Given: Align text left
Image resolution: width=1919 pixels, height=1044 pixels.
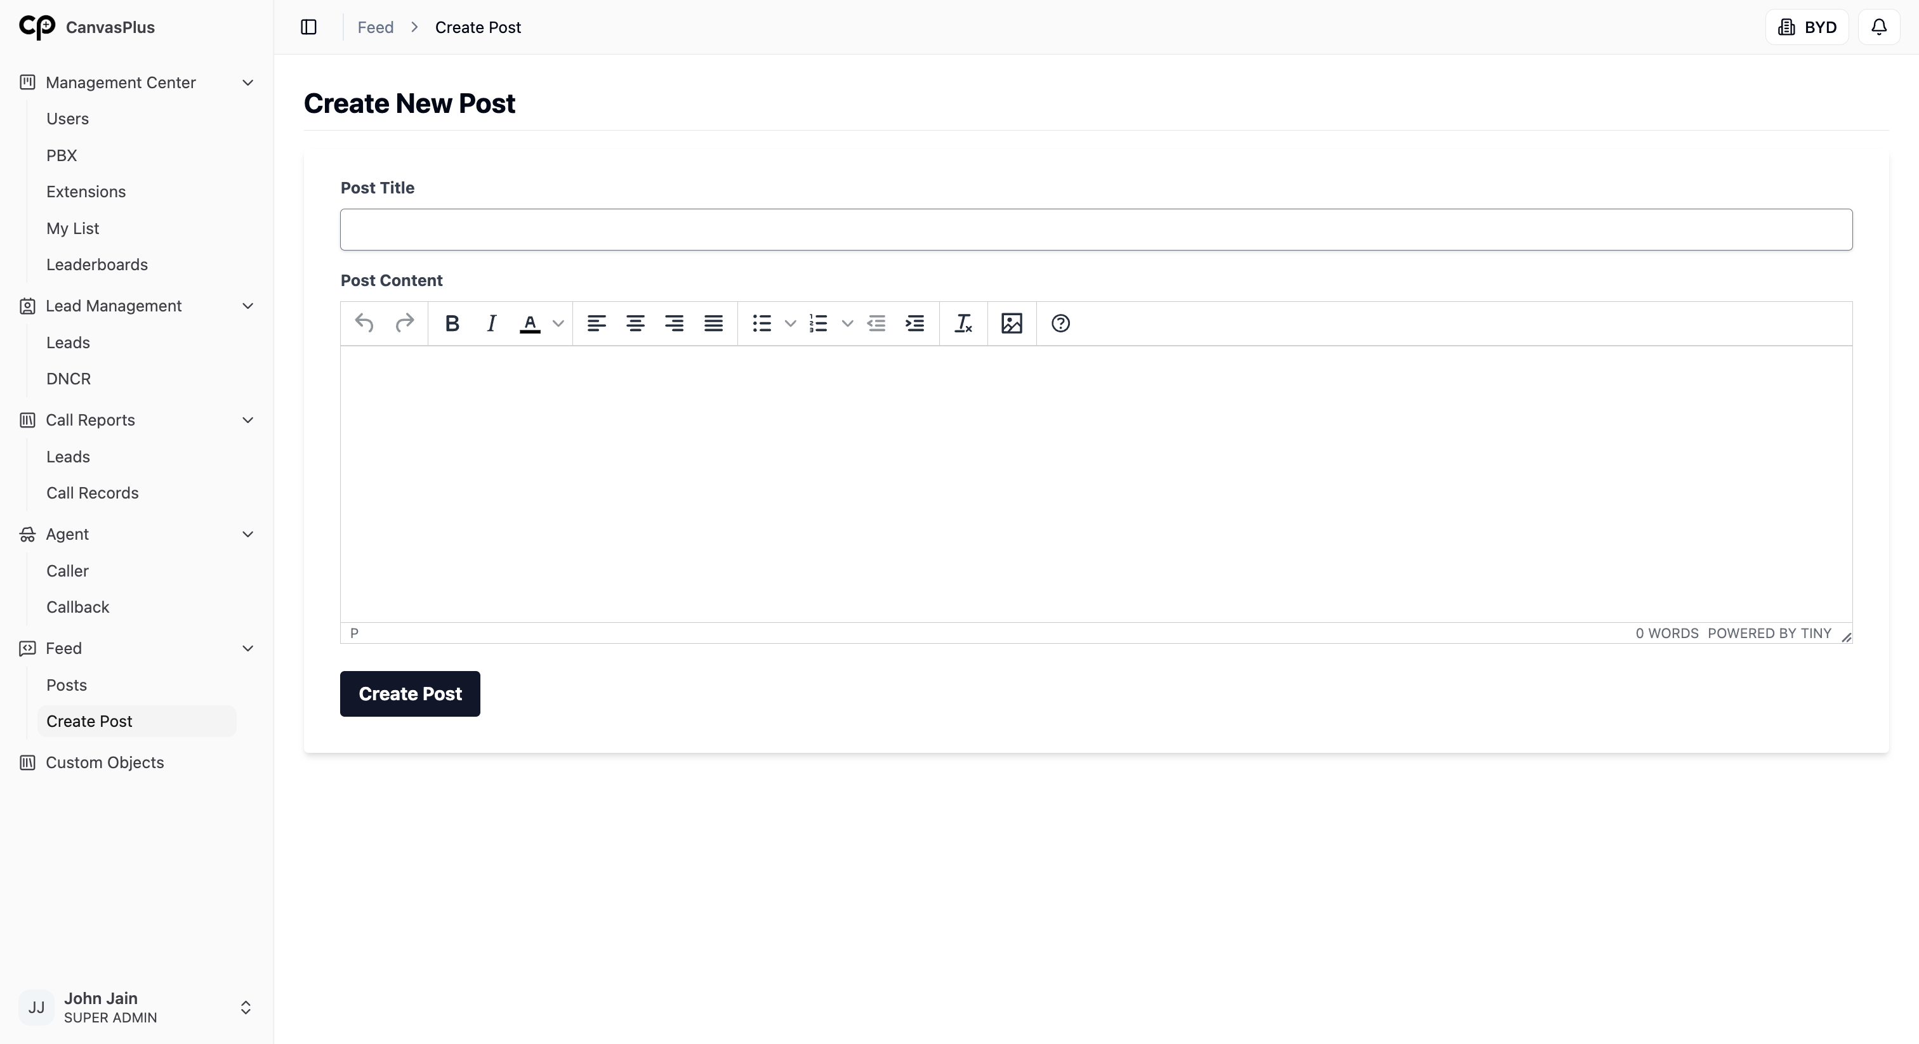Looking at the screenshot, I should click(x=597, y=323).
